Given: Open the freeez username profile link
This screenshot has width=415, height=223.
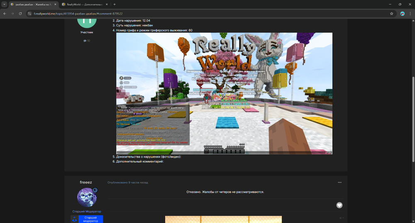Looking at the screenshot, I should click(x=87, y=182).
